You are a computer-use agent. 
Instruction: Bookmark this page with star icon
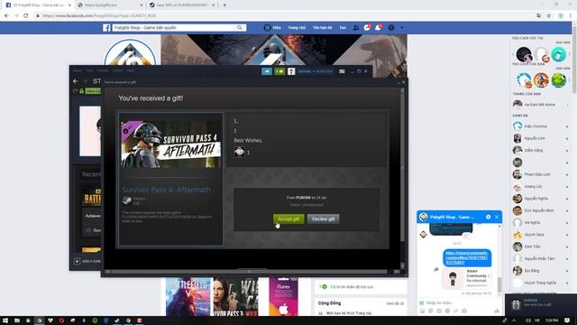549,16
